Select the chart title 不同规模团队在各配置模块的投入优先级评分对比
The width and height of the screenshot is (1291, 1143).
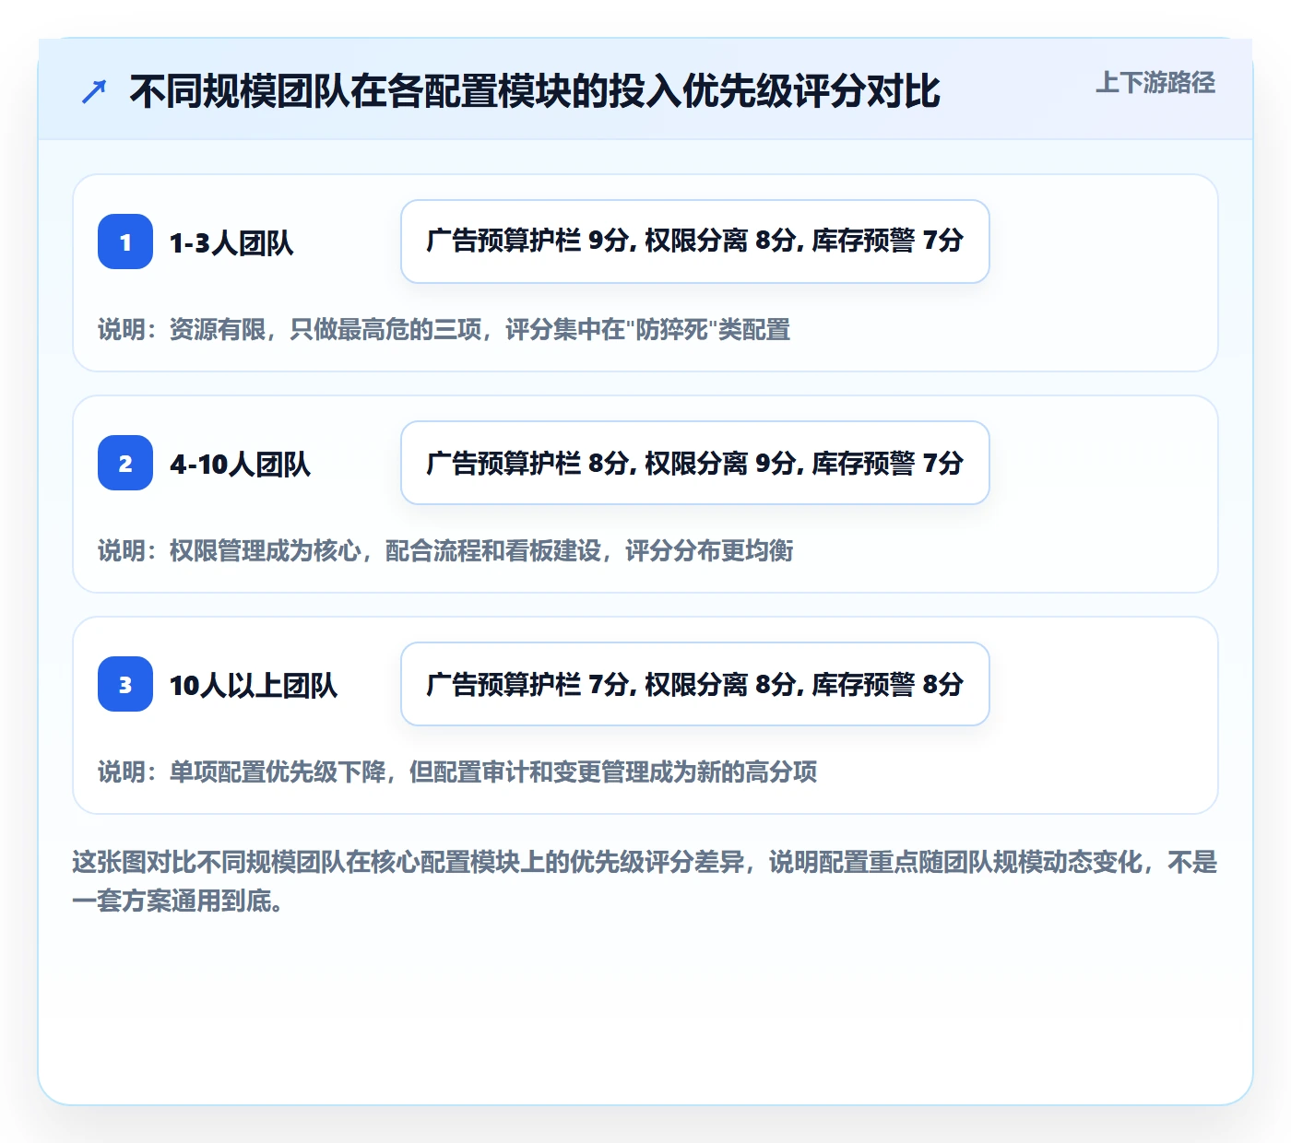(535, 92)
